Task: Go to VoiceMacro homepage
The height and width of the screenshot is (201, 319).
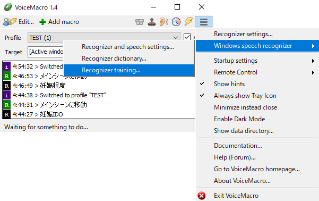Action: [x=257, y=169]
